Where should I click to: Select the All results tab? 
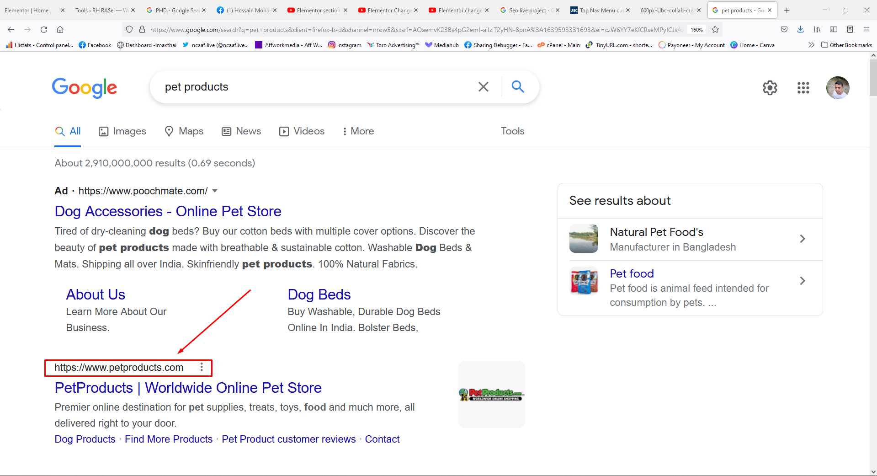68,131
